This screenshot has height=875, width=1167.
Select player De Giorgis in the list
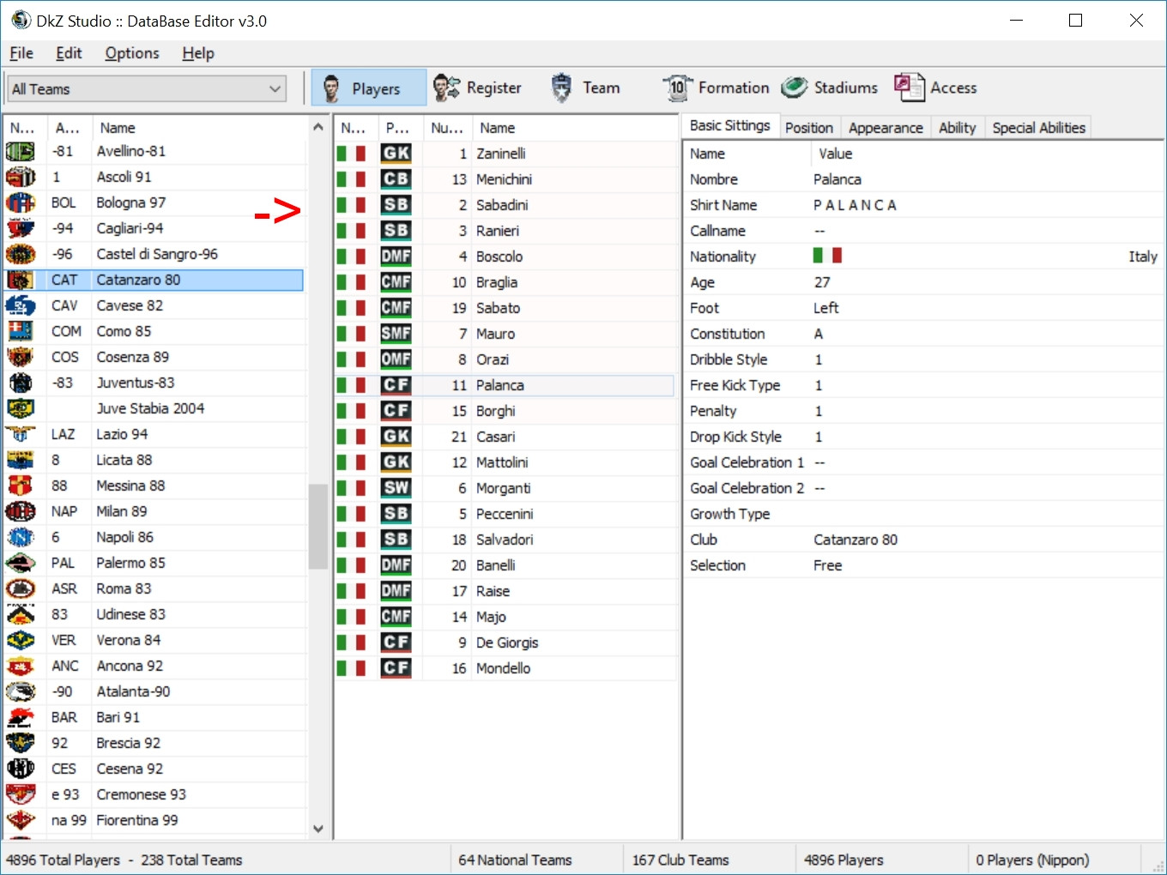(x=505, y=643)
